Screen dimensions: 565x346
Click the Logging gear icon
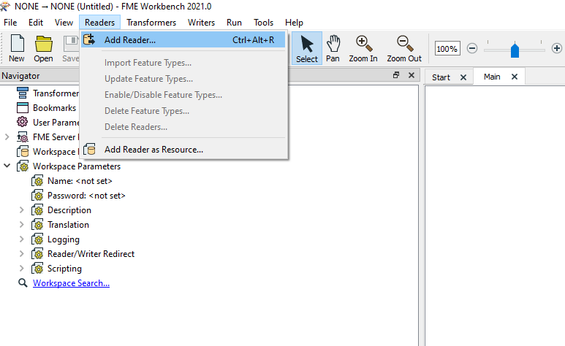tap(37, 239)
